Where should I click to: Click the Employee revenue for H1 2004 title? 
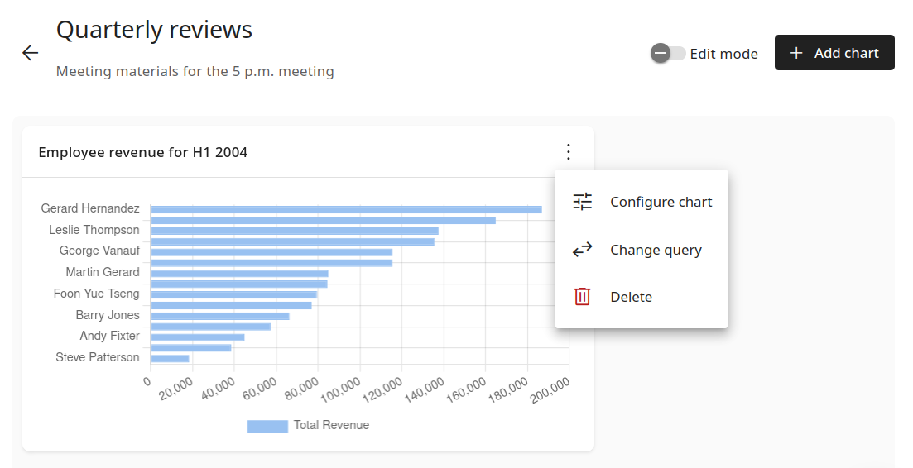pyautogui.click(x=143, y=152)
